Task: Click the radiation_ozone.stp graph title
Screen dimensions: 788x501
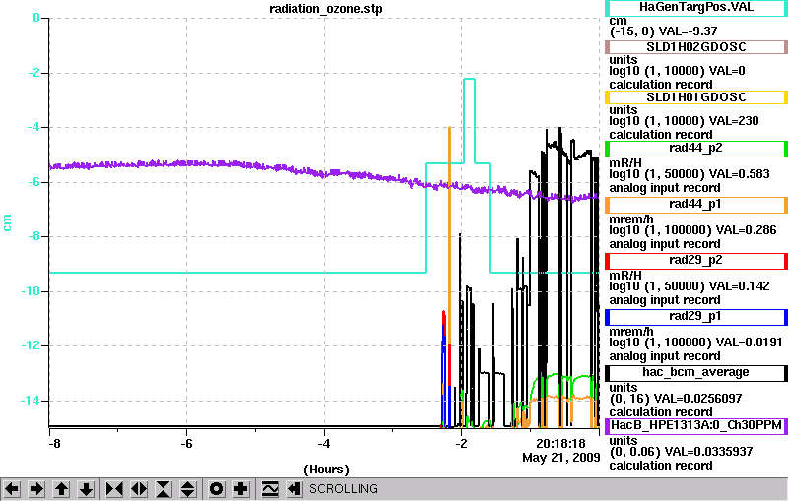Action: tap(326, 9)
